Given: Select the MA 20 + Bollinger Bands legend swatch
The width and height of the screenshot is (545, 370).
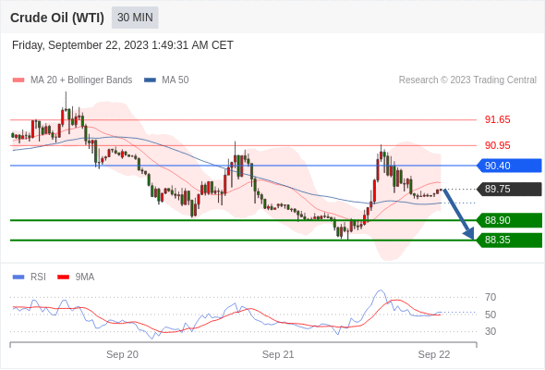Looking at the screenshot, I should [18, 80].
